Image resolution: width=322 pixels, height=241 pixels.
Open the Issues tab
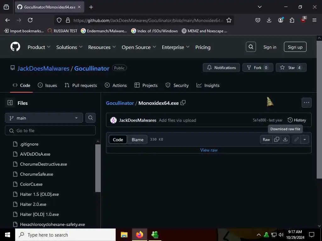click(x=47, y=85)
